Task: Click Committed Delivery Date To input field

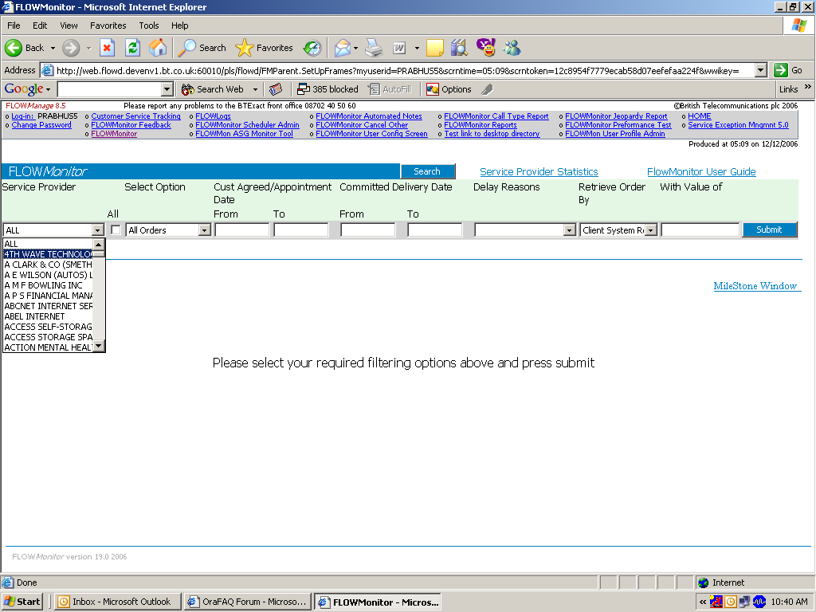Action: 434,230
